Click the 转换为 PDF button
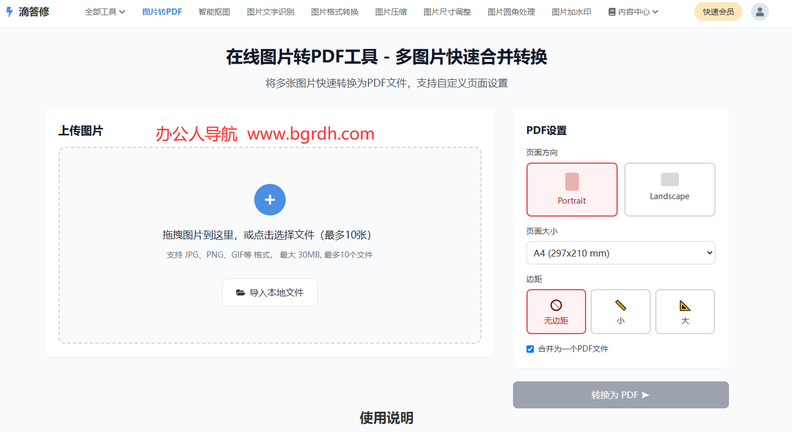 coord(621,395)
